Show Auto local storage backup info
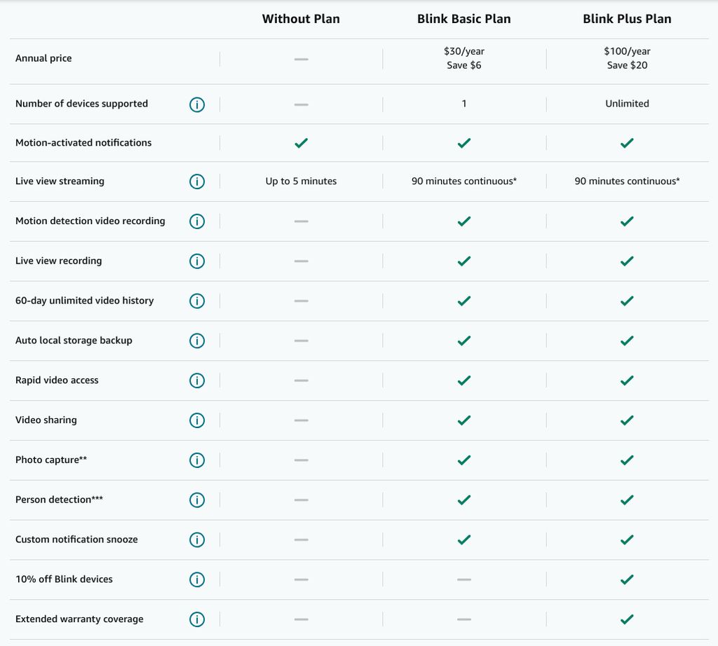 (197, 341)
